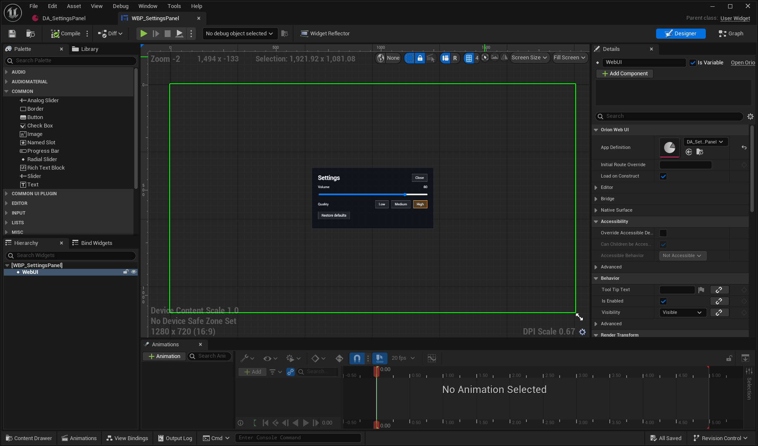
Task: Click the keyframe diamond options icon
Action: pos(318,358)
